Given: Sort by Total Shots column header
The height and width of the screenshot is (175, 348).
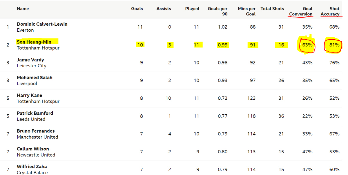Looking at the screenshot, I should tap(272, 9).
